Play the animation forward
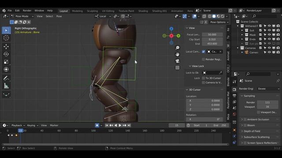 (120, 126)
